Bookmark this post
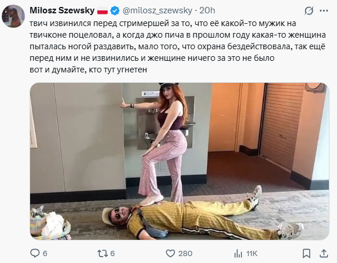The width and height of the screenshot is (337, 263). (x=306, y=253)
